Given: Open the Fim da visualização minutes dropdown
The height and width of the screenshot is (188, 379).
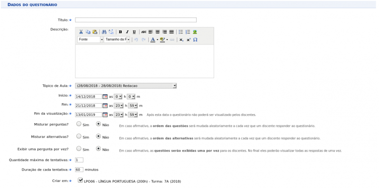Looking at the screenshot, I should point(133,115).
